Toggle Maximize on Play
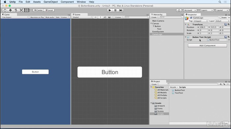231x129 pixels. pyautogui.click(x=37, y=17)
